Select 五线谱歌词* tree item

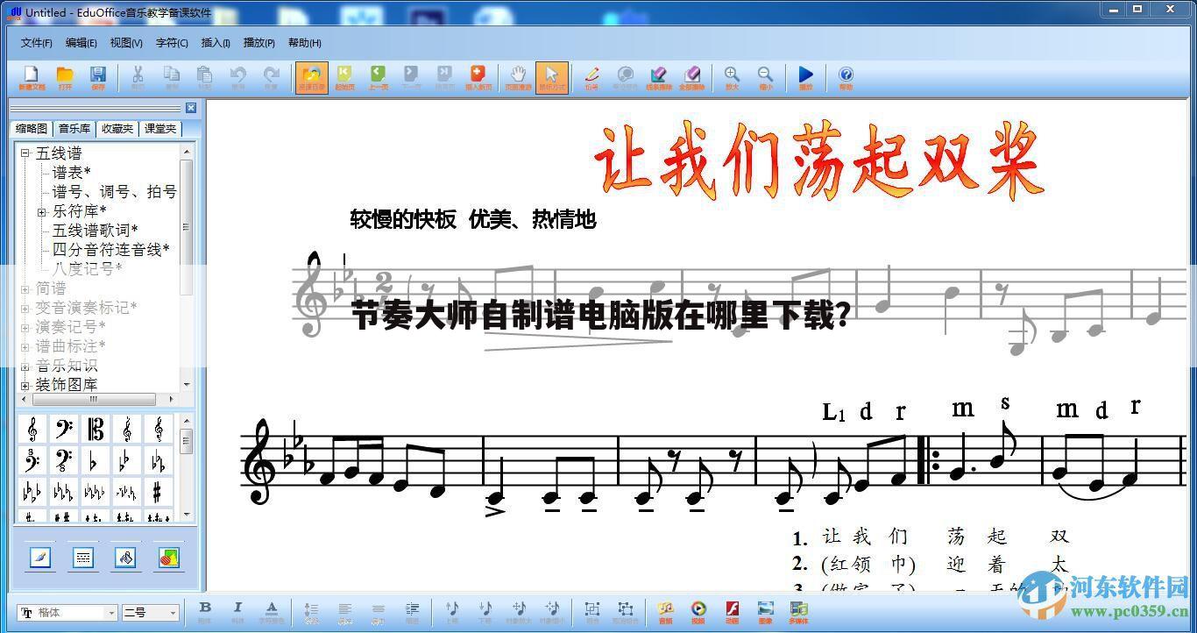tap(95, 231)
